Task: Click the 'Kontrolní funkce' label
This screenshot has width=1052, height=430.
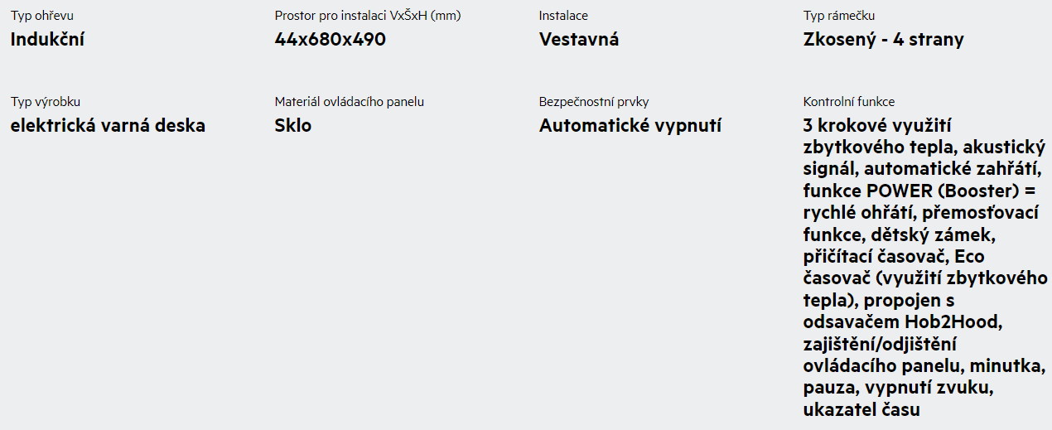Action: click(x=849, y=102)
